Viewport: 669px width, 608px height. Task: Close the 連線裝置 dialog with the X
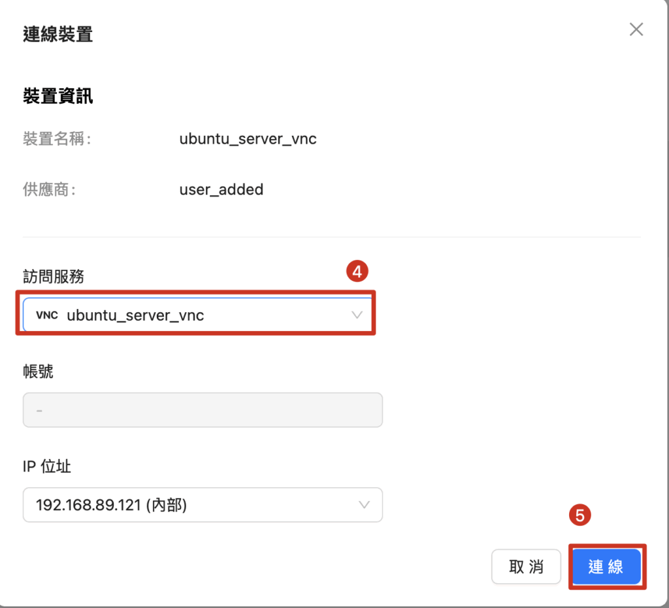click(x=636, y=29)
